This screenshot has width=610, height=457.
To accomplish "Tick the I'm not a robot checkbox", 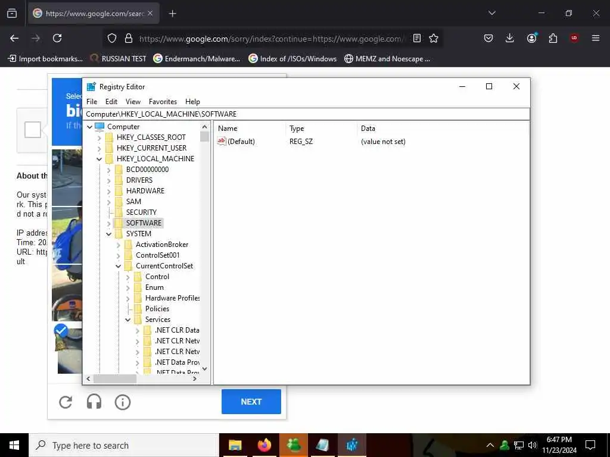I will click(33, 129).
